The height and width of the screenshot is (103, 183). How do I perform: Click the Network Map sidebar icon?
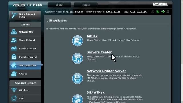click(14, 32)
